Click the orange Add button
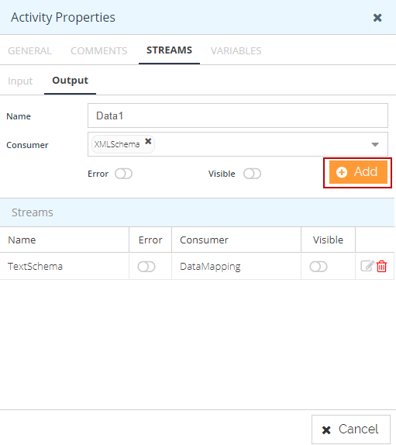Viewport: 396px width, 445px height. pos(358,172)
